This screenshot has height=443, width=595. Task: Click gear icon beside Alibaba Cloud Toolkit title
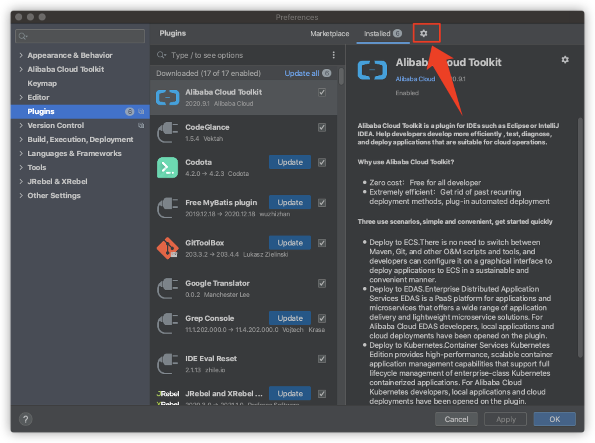click(x=565, y=60)
